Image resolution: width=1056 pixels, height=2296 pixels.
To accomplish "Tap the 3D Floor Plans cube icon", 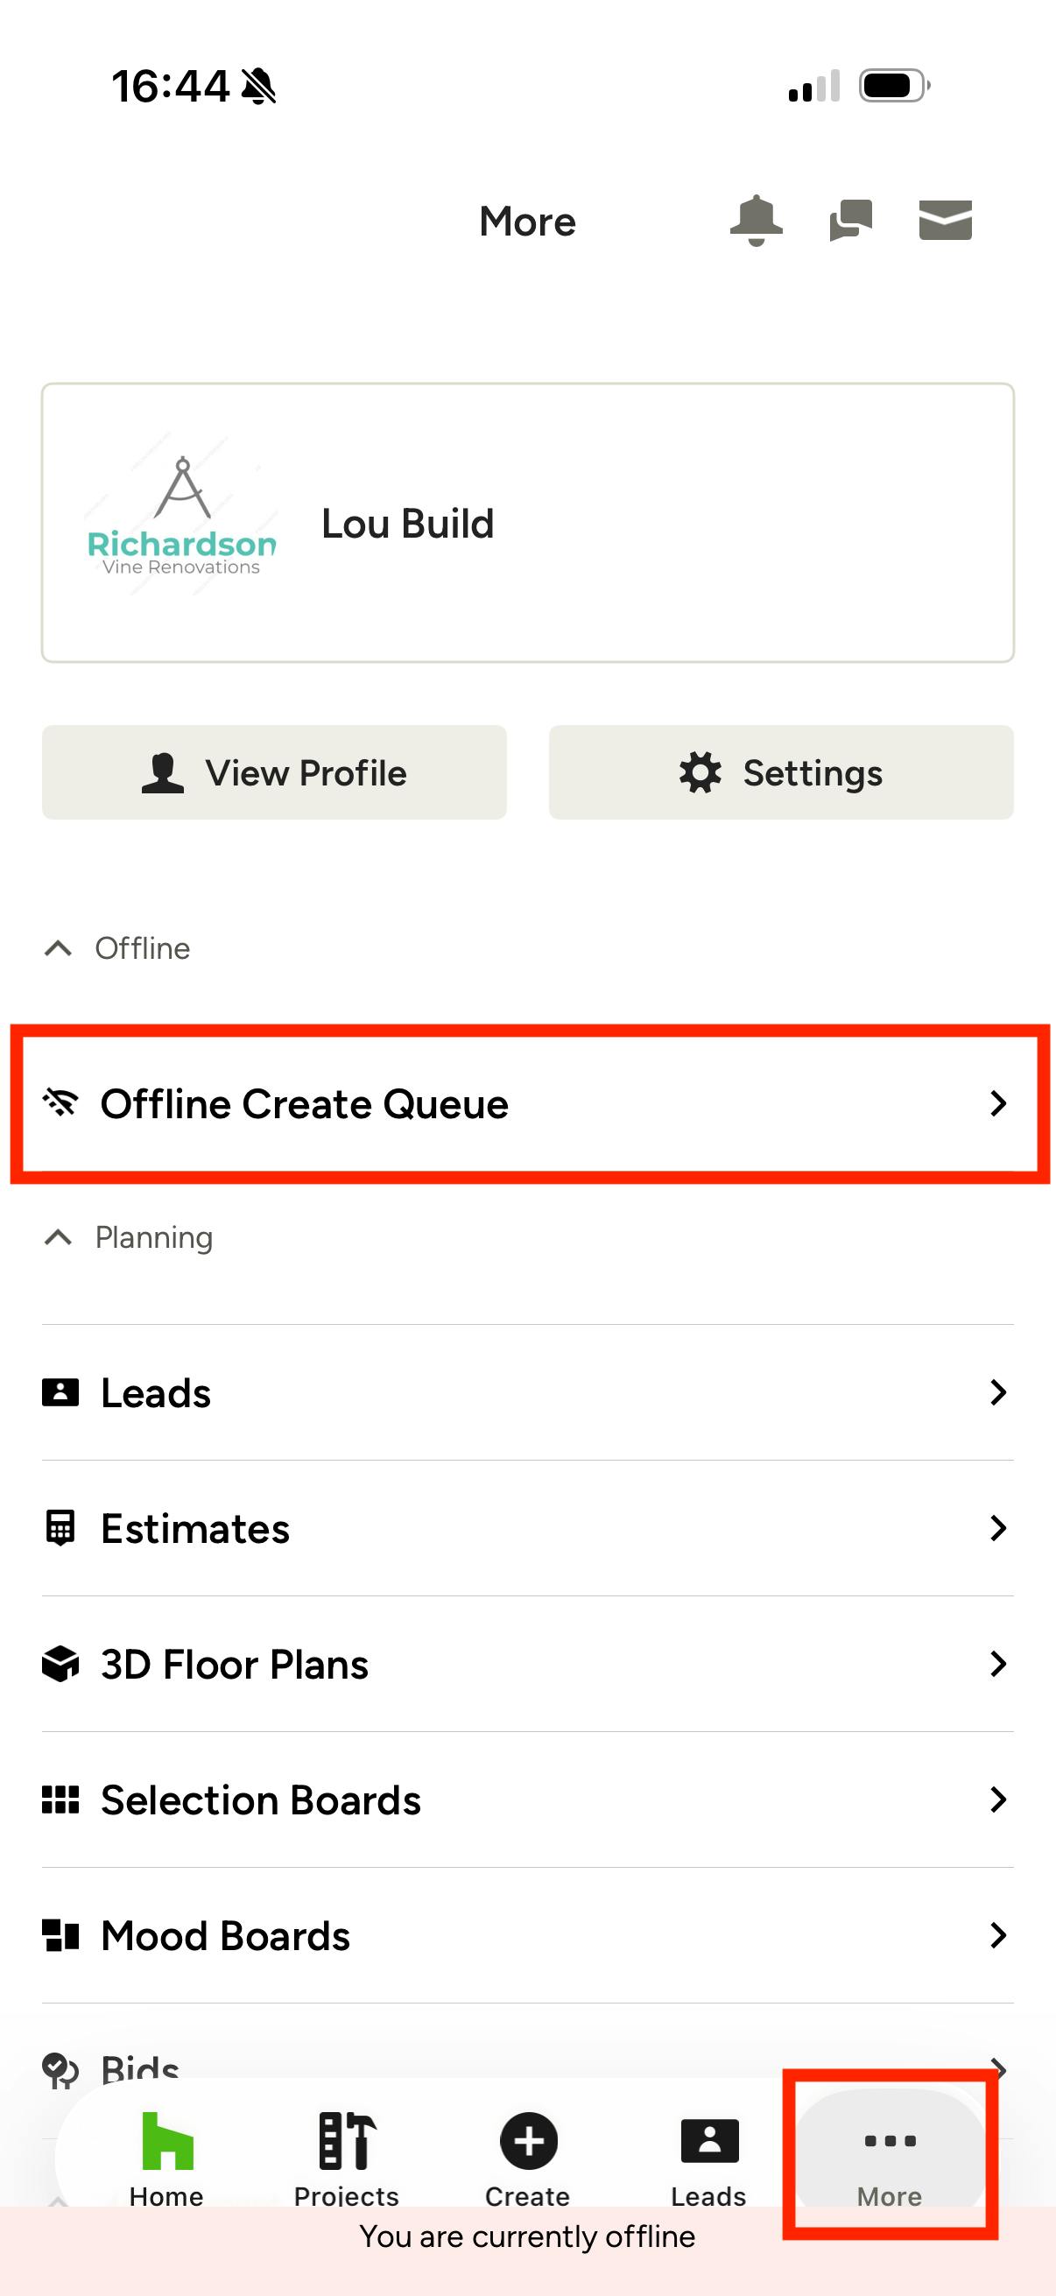I will (60, 1664).
